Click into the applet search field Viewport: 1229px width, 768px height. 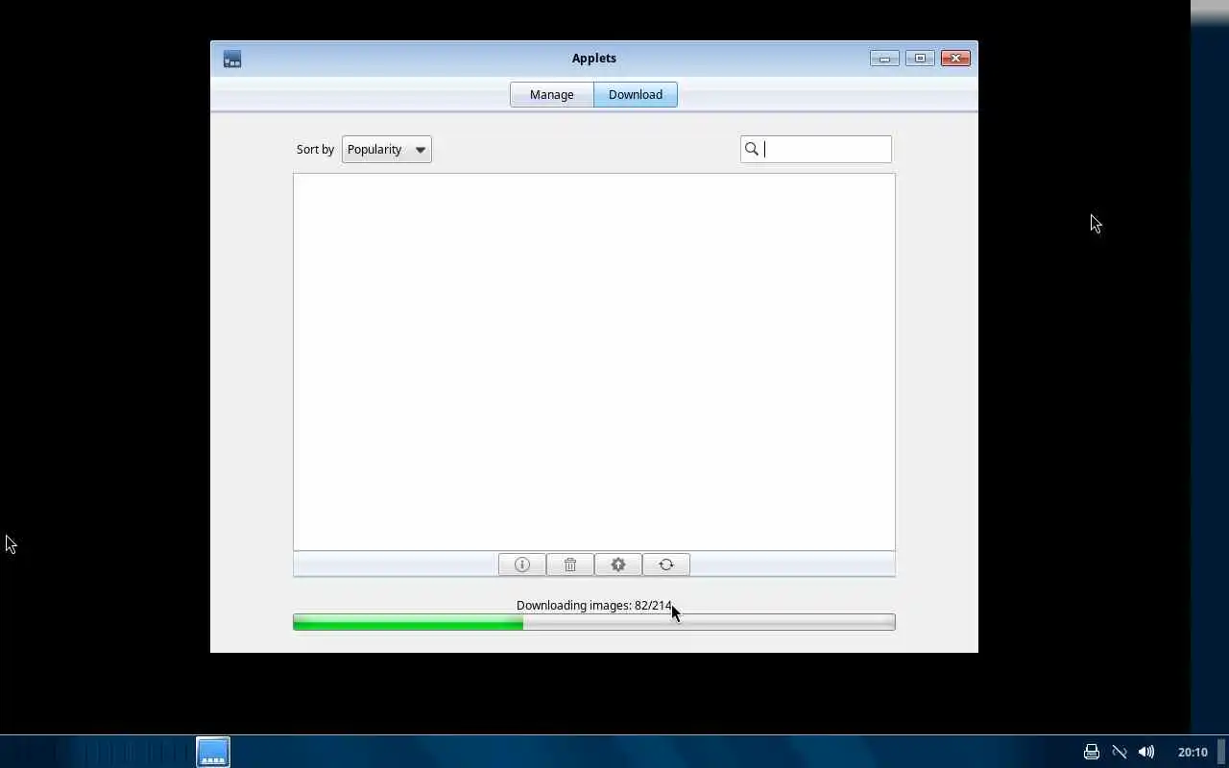[816, 149]
